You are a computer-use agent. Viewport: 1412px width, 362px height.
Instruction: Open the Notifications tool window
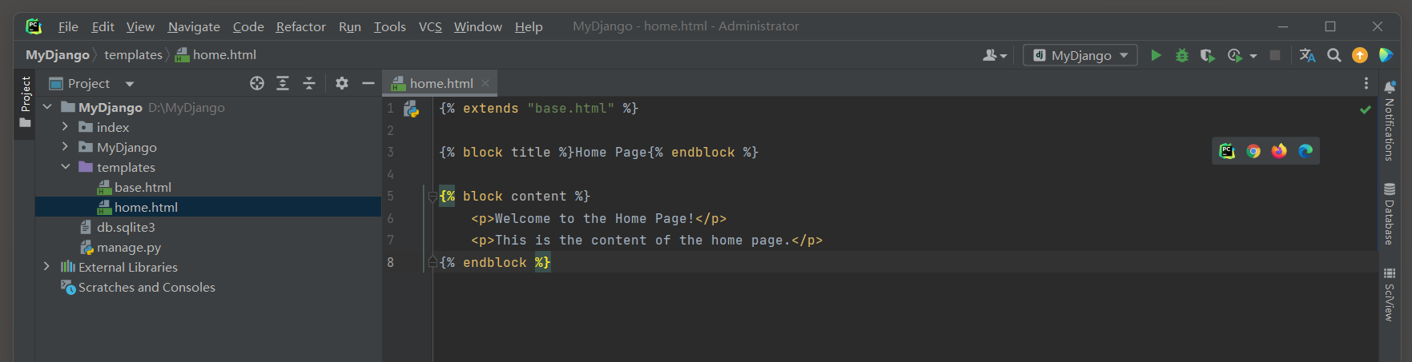coord(1390,120)
